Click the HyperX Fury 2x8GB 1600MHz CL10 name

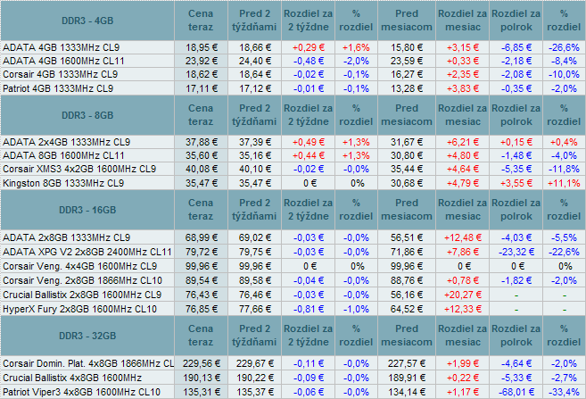click(79, 309)
